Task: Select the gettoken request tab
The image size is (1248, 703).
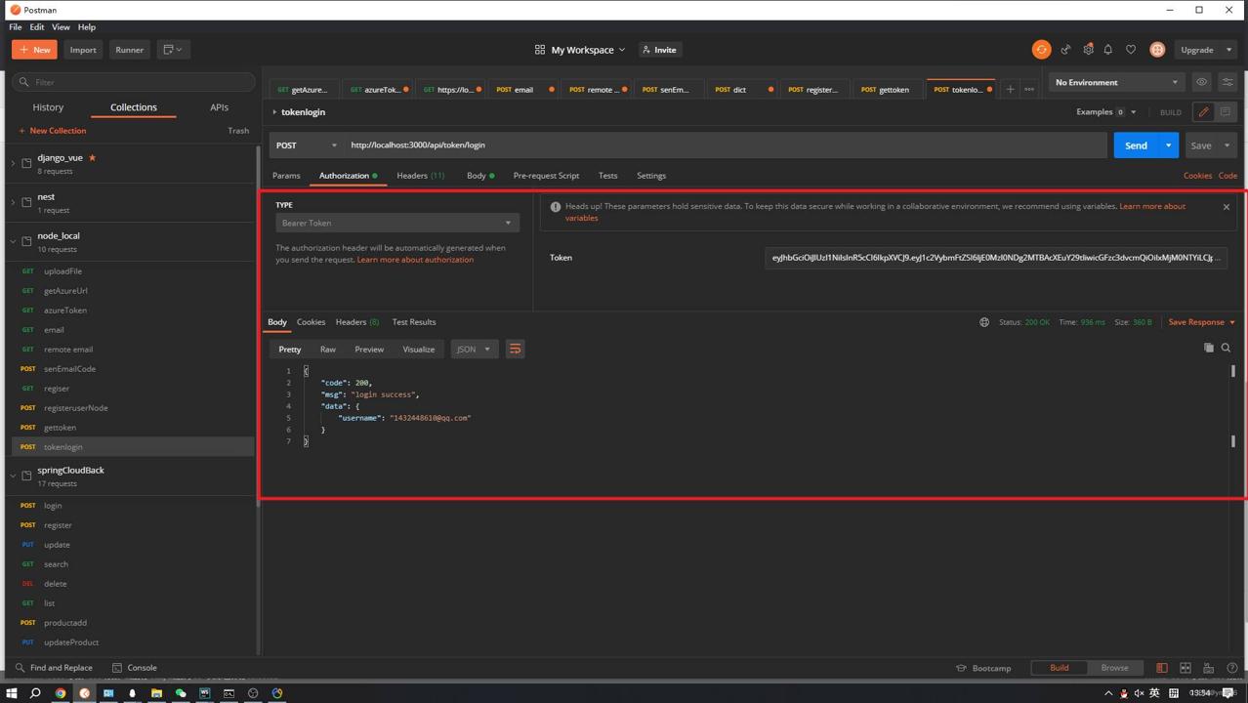Action: coord(887,89)
